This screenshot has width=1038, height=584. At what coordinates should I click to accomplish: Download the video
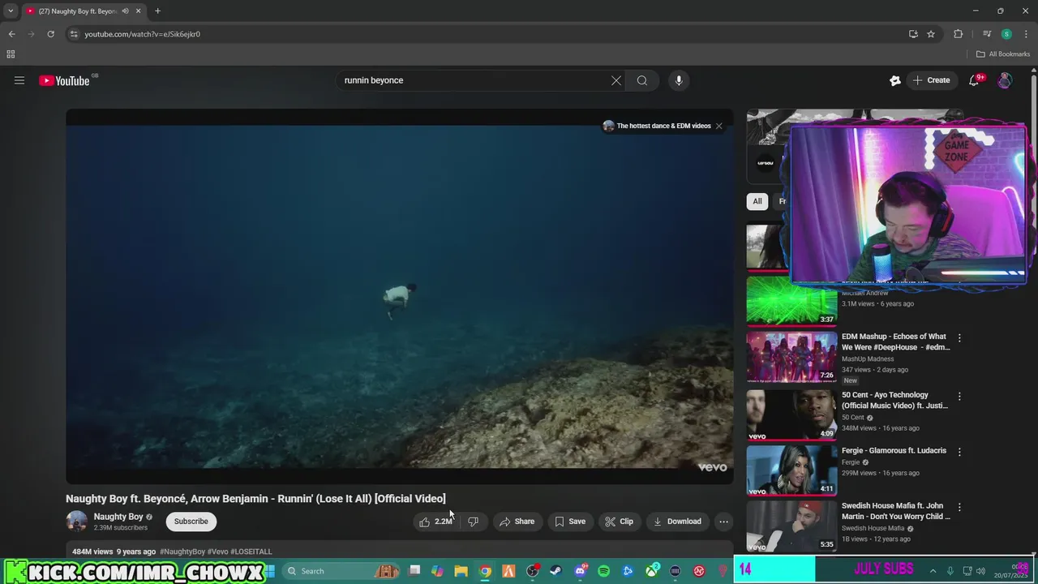[x=677, y=522]
